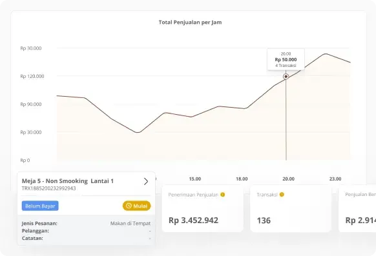This screenshot has height=256, width=376.
Task: Click the 4 Transaksi tooltip text
Action: [x=286, y=65]
